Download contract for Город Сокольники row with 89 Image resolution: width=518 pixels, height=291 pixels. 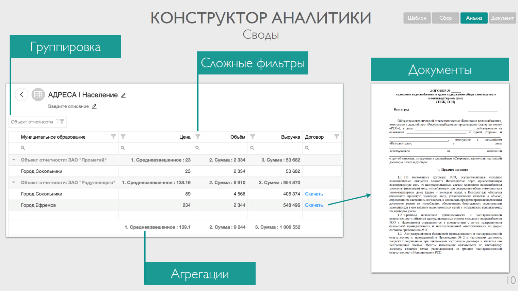314,194
